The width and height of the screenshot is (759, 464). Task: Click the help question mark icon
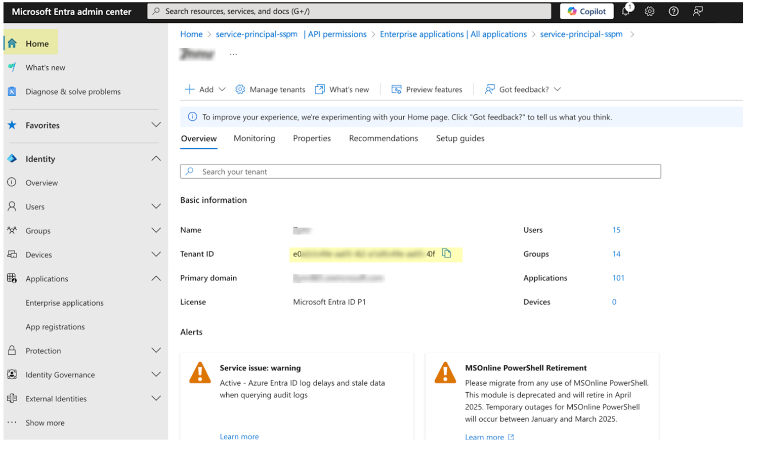pyautogui.click(x=673, y=12)
